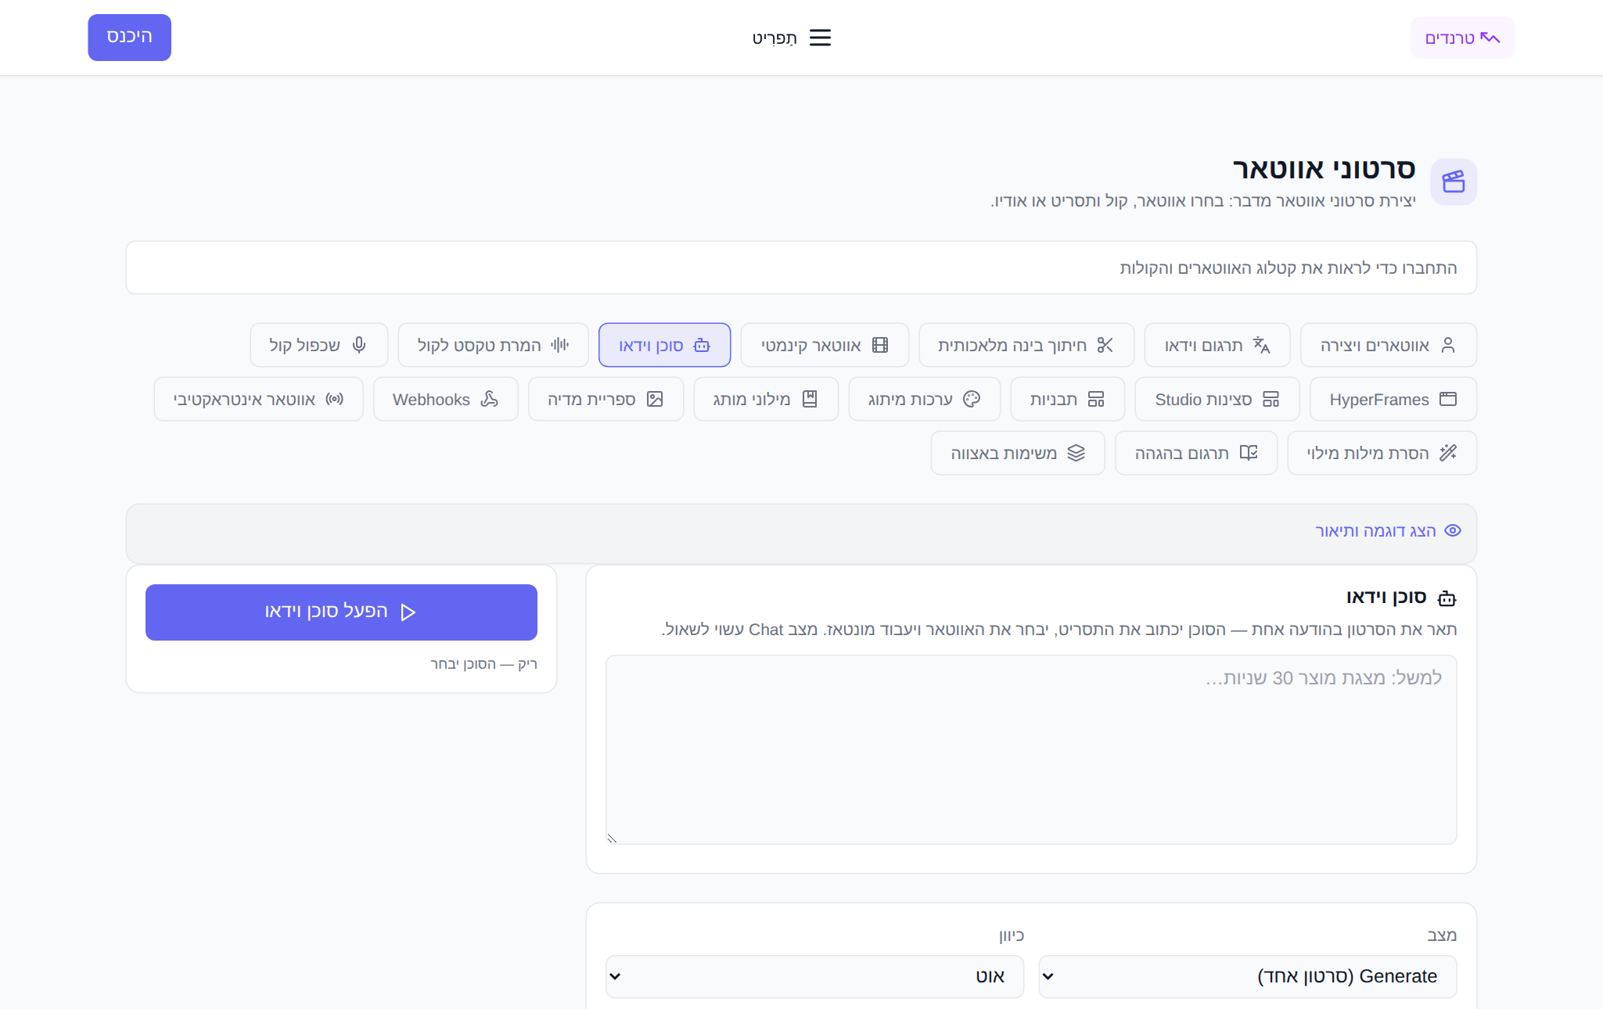Viewport: 1603px width, 1009px height.
Task: Click the הפעל סוכן וידאו button
Action: pyautogui.click(x=341, y=612)
